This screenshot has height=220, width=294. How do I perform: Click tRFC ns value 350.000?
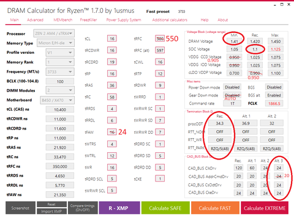[60, 166]
